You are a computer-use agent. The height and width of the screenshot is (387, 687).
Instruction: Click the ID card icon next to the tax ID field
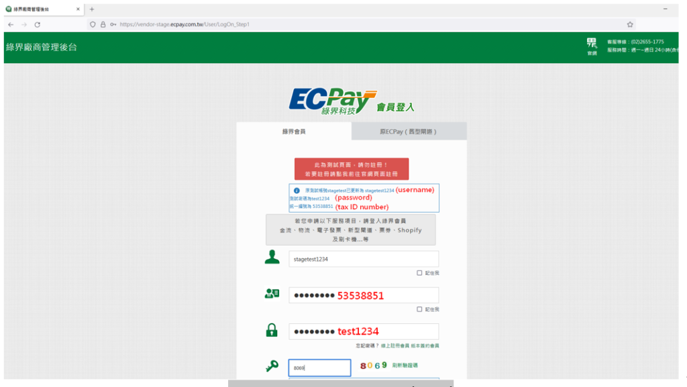point(272,294)
